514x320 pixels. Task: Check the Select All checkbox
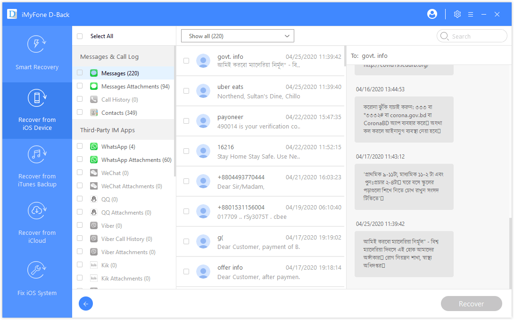pos(80,36)
